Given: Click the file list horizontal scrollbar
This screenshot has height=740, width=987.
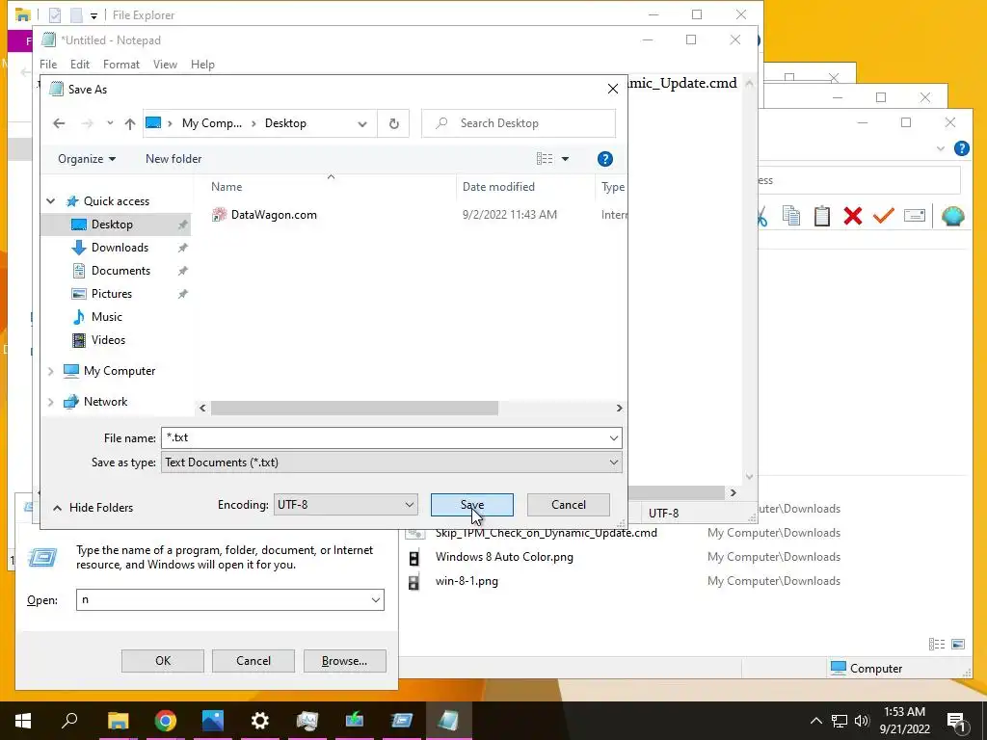Looking at the screenshot, I should pos(355,409).
